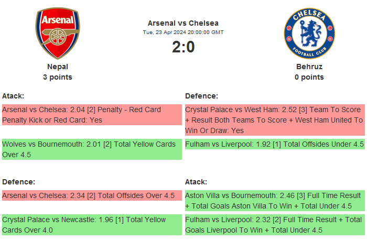Open the Crystal Palace vs West Ham bet
Image resolution: width=367 pixels, height=241 pixels.
pyautogui.click(x=274, y=120)
